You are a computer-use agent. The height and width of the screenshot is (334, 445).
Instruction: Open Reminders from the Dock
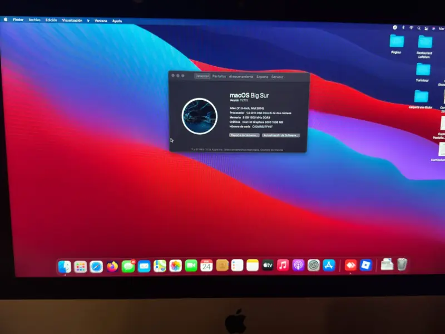(x=238, y=266)
